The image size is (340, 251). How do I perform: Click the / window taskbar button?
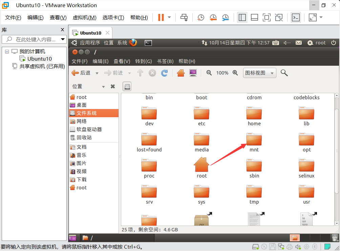[117, 238]
